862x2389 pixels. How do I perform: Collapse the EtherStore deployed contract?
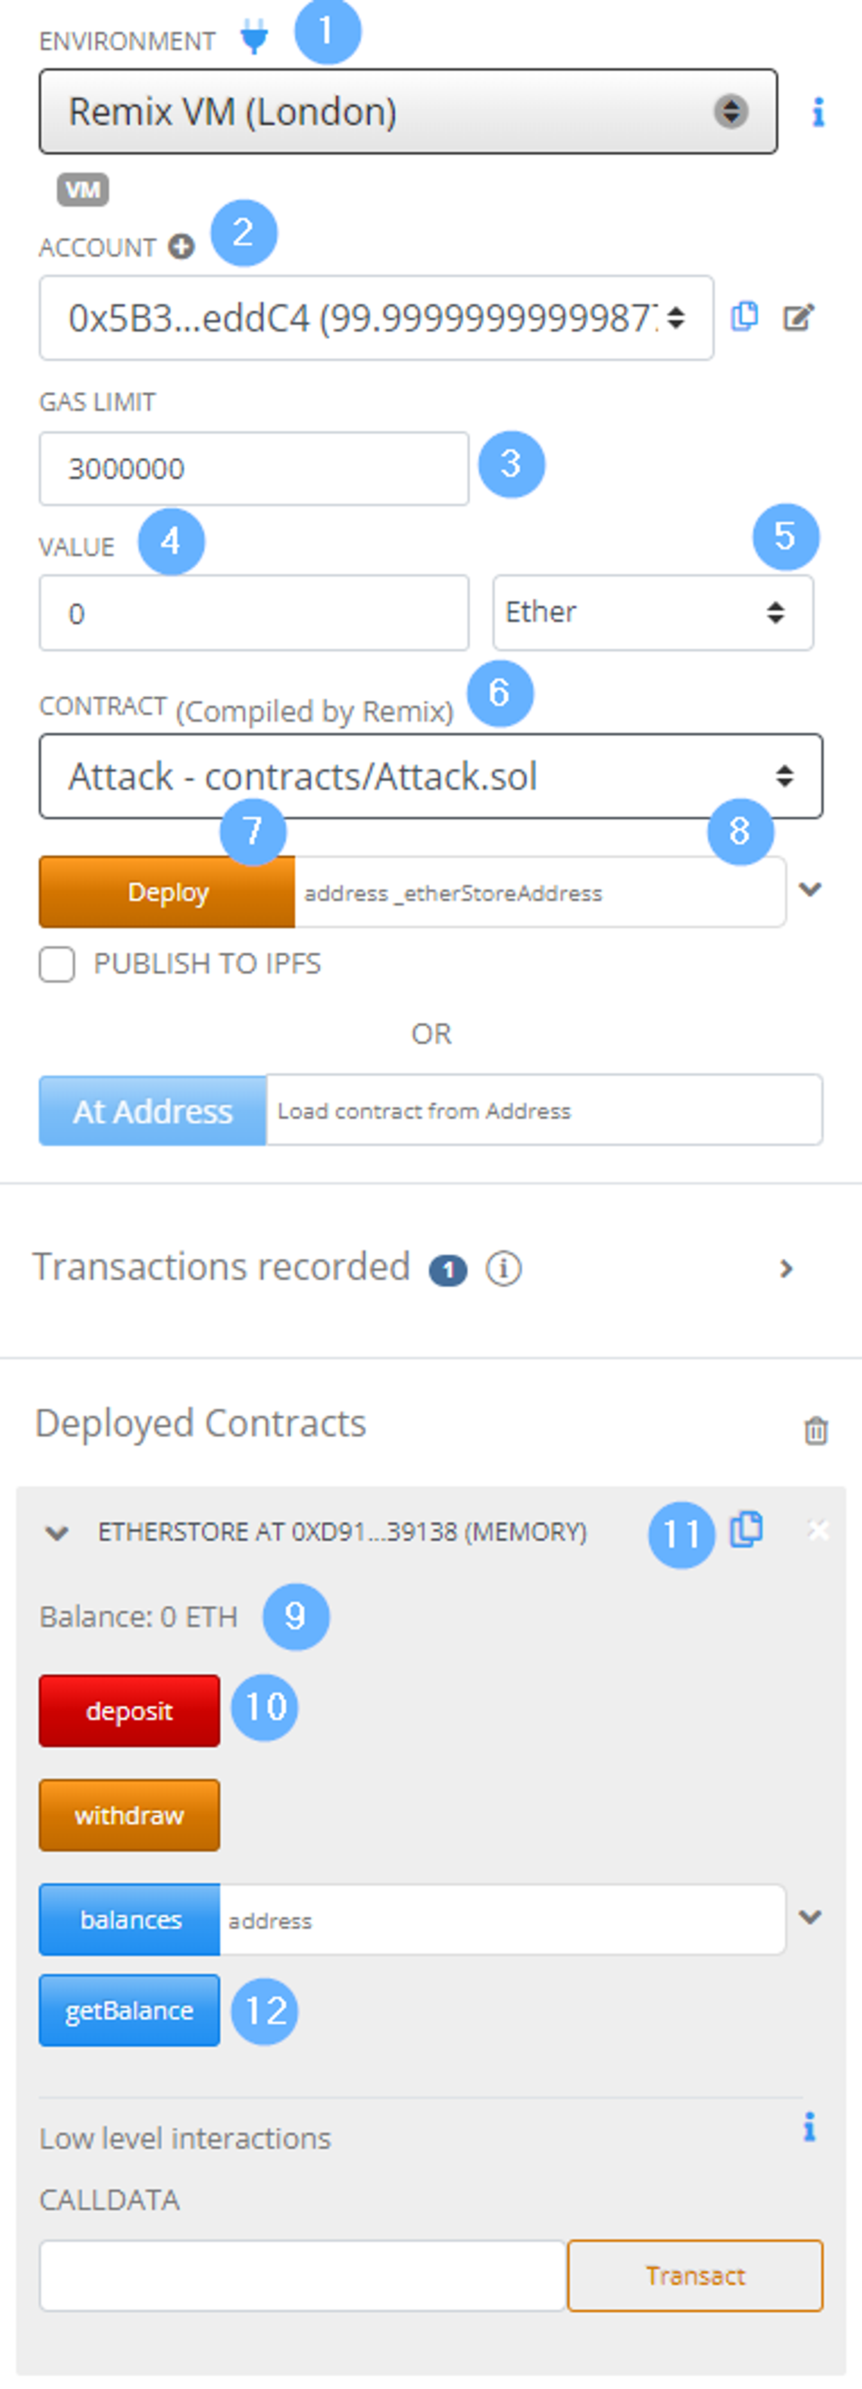coord(56,1533)
